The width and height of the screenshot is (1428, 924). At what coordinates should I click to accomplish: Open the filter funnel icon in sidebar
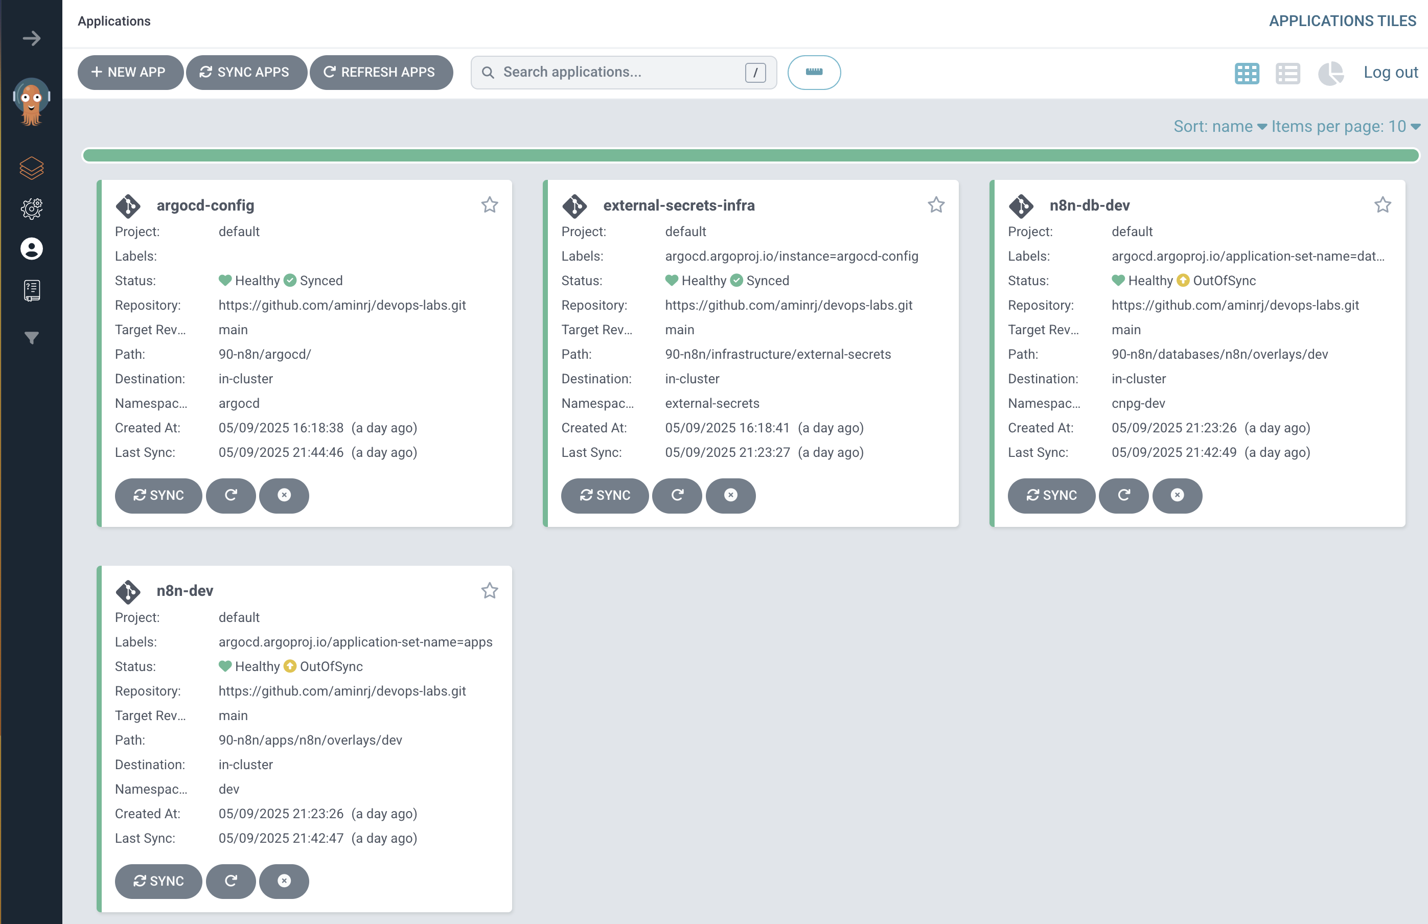[31, 338]
